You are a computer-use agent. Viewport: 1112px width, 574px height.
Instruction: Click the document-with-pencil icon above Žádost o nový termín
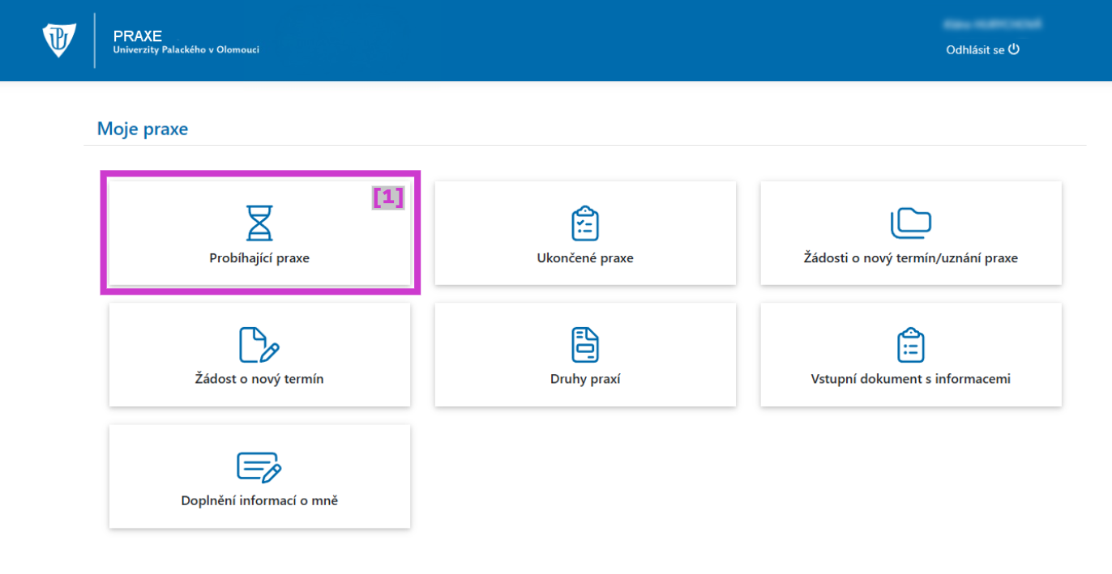(x=259, y=345)
